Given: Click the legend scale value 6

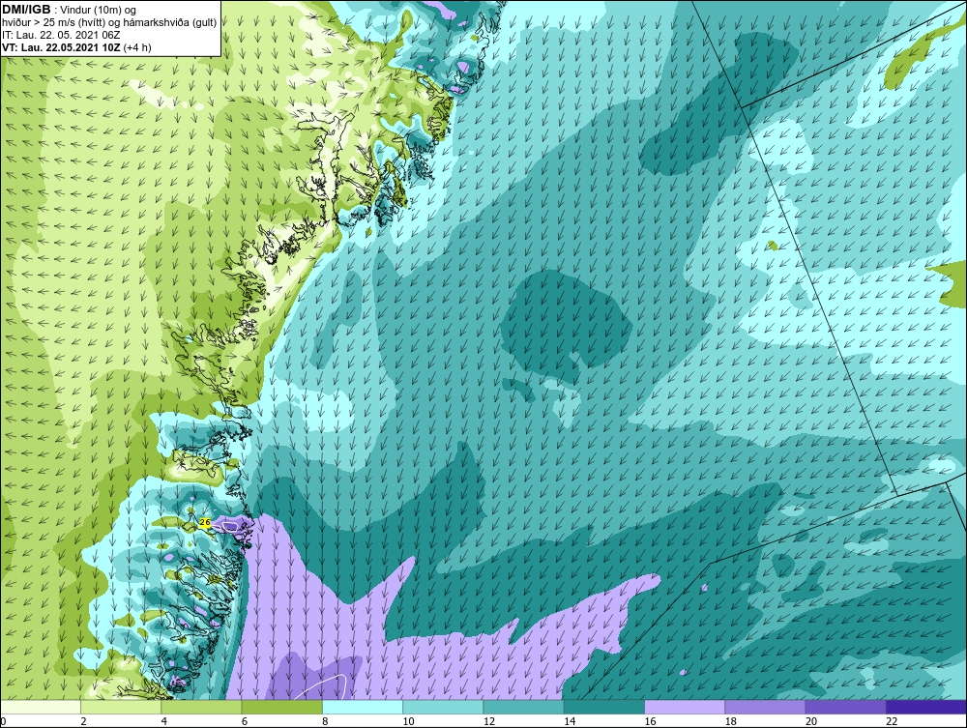Looking at the screenshot, I should (x=245, y=721).
